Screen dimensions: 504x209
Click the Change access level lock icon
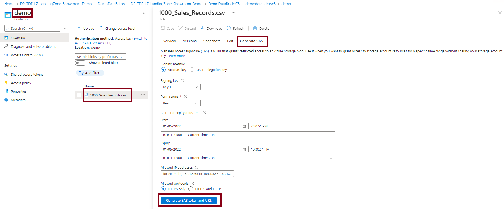[101, 28]
